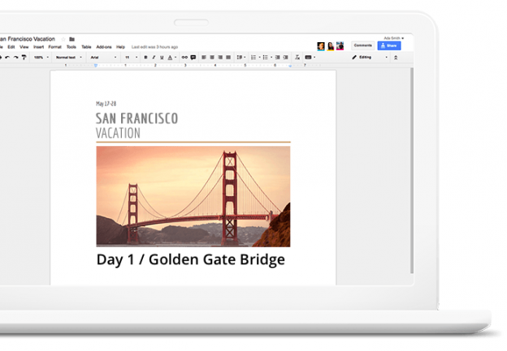The height and width of the screenshot is (351, 507).
Task: Click the Comments button
Action: pyautogui.click(x=363, y=45)
